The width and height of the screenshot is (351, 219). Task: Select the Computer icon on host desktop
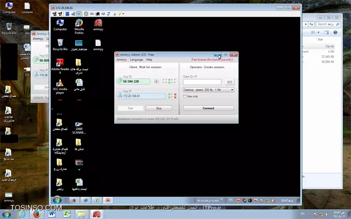tap(9, 8)
